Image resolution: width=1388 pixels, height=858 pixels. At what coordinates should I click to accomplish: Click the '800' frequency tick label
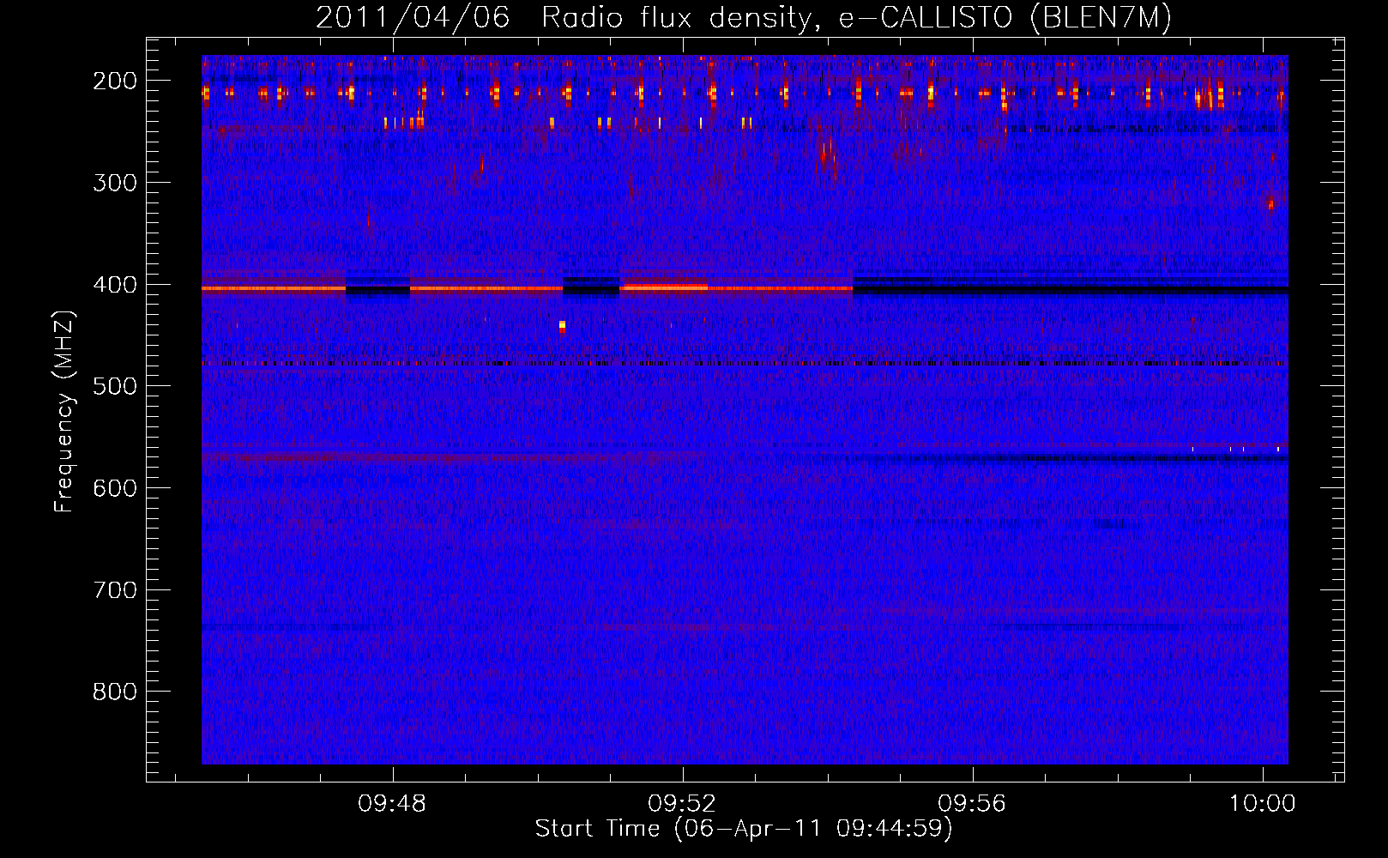(115, 692)
